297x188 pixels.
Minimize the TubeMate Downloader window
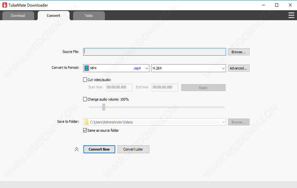click(263, 5)
